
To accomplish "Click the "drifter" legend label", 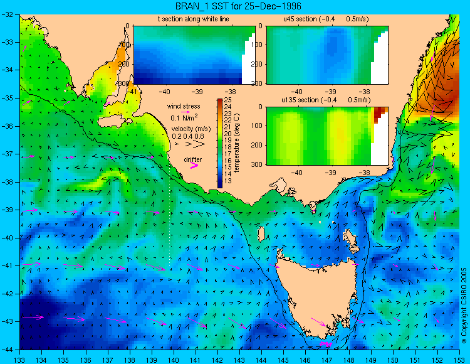I will pos(193,159).
